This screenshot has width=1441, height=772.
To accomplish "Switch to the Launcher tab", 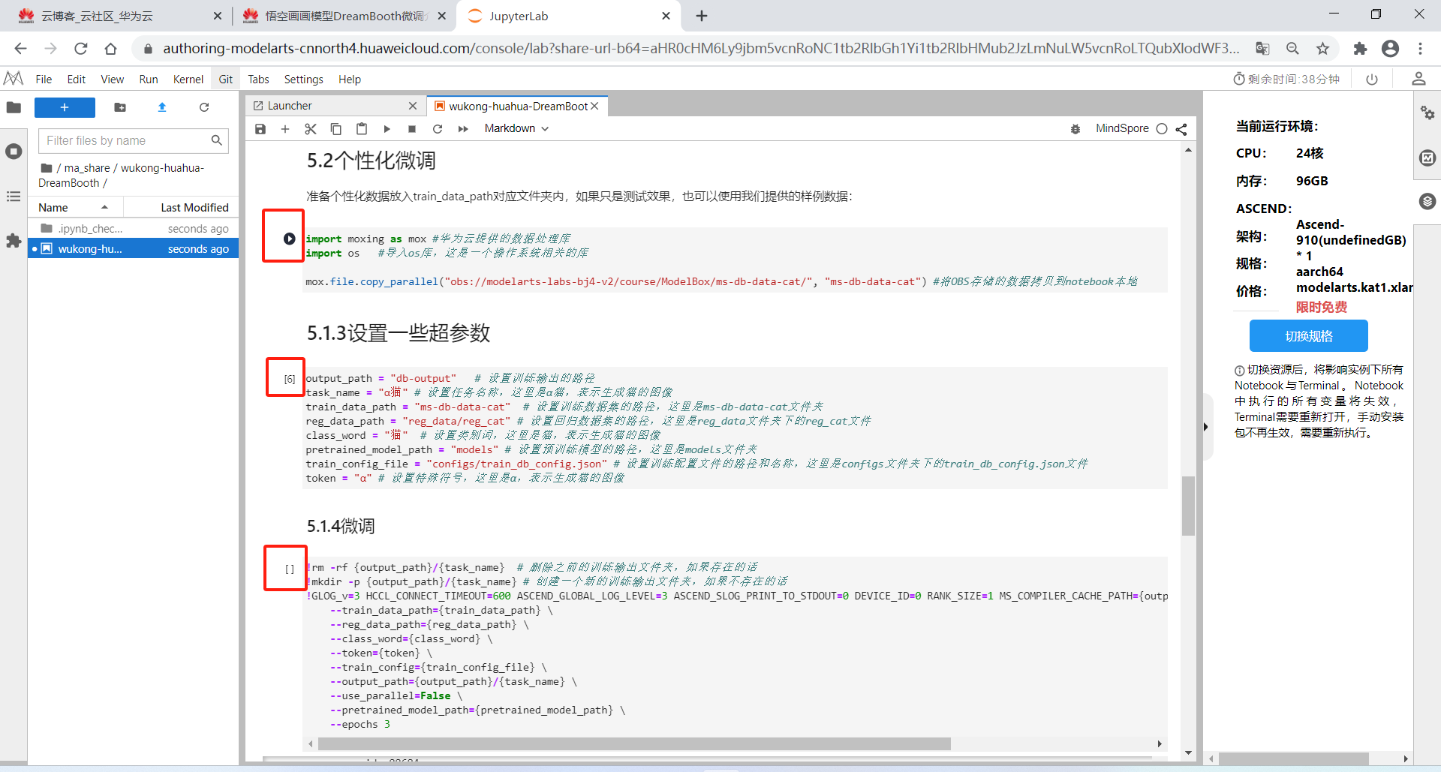I will 335,106.
